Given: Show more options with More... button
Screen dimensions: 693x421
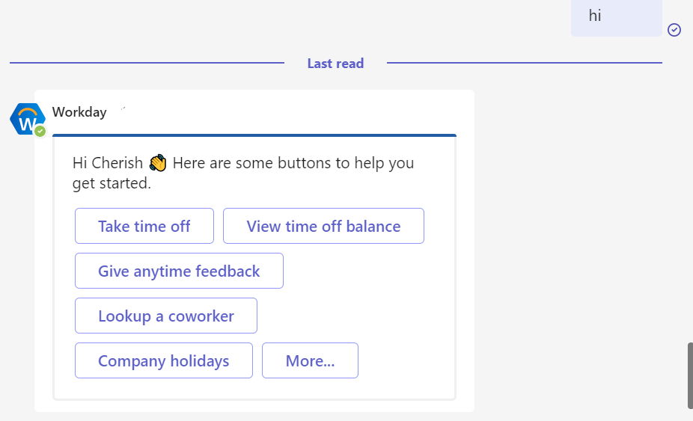Looking at the screenshot, I should (x=310, y=360).
